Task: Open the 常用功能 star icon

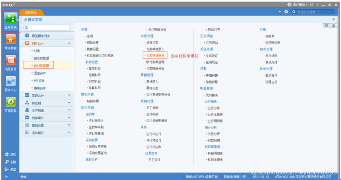Action: pyautogui.click(x=10, y=40)
